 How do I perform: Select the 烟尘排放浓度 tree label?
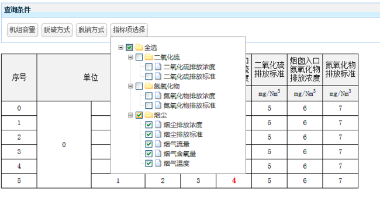[x=183, y=125]
